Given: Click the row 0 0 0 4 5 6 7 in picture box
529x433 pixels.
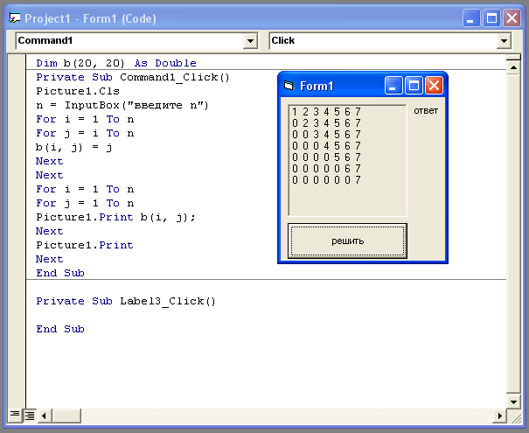Looking at the screenshot, I should [326, 146].
